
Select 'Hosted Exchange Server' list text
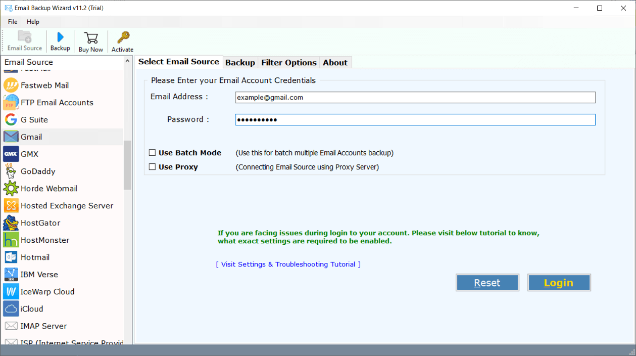click(67, 206)
